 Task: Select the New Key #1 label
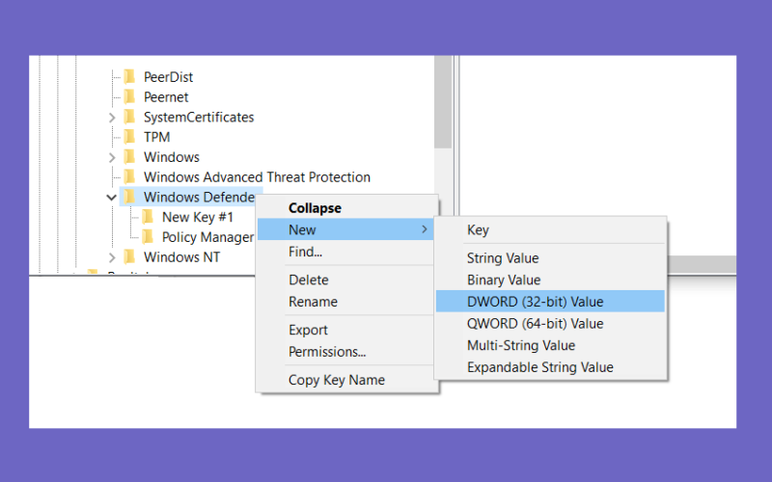point(198,218)
